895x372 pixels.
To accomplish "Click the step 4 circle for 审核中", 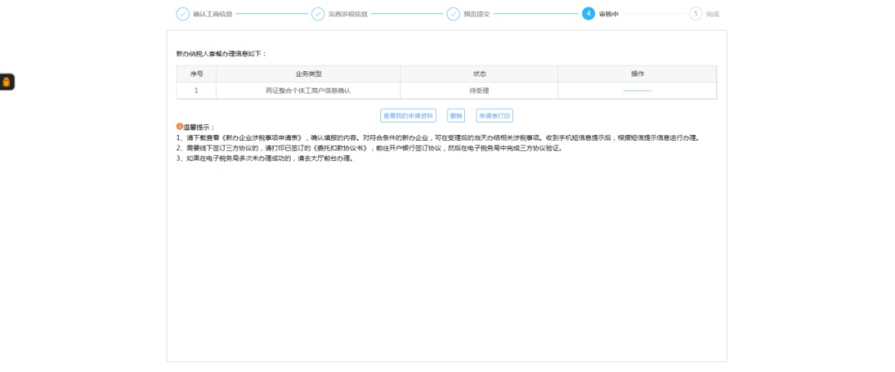I will [588, 14].
